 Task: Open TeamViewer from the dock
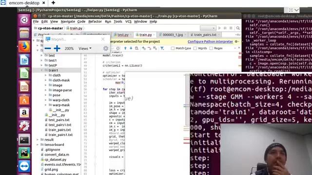point(24,166)
